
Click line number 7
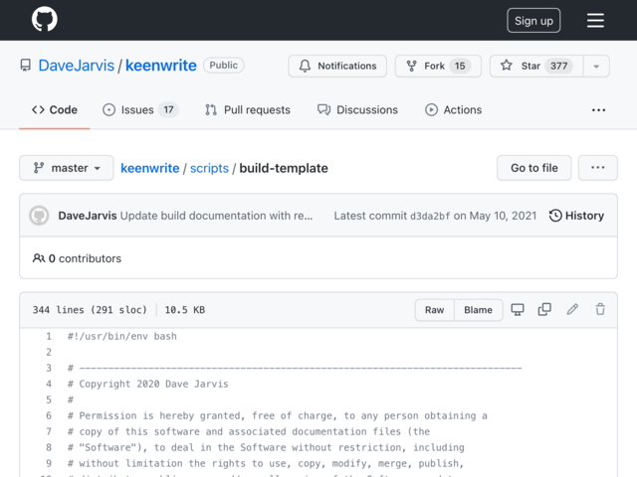[x=49, y=431]
